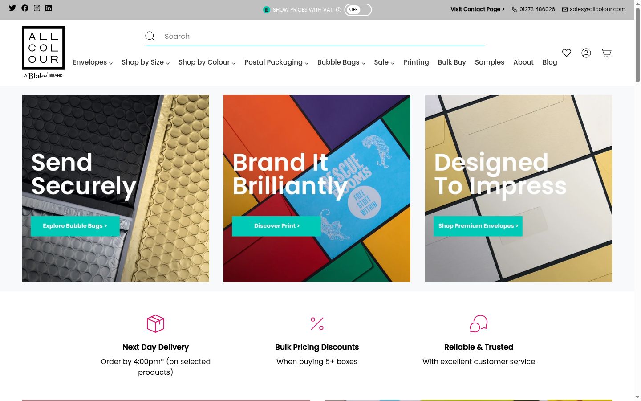Expand the Shop by Colour dropdown

(207, 62)
